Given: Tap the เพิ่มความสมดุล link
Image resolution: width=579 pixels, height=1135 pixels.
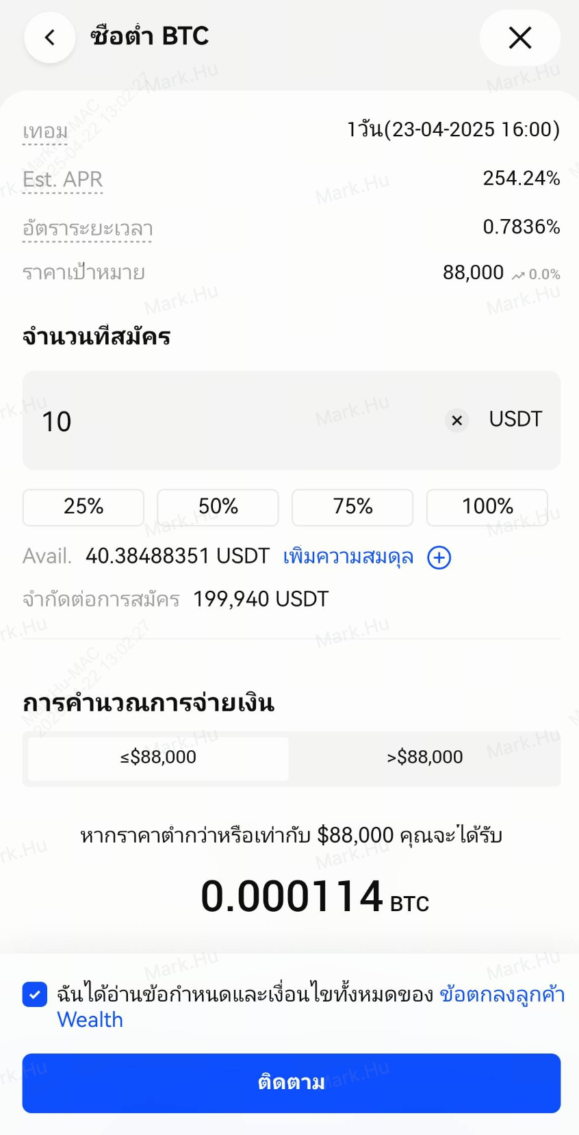Looking at the screenshot, I should (x=348, y=557).
